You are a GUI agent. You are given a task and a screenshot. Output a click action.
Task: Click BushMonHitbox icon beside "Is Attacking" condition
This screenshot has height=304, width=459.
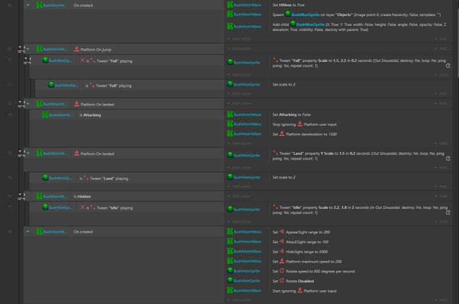45,115
